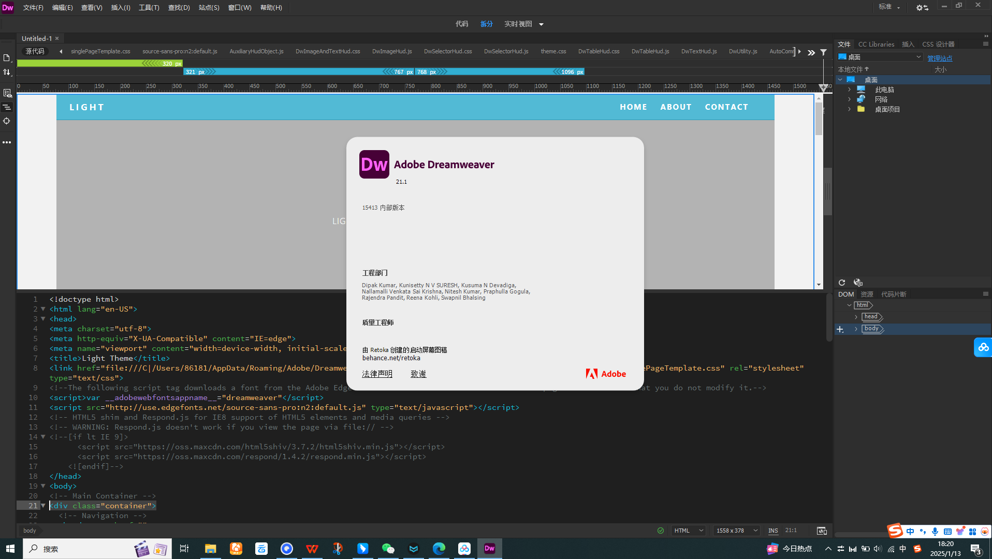
Task: Open Microsoft Edge from the taskbar
Action: coord(439,549)
